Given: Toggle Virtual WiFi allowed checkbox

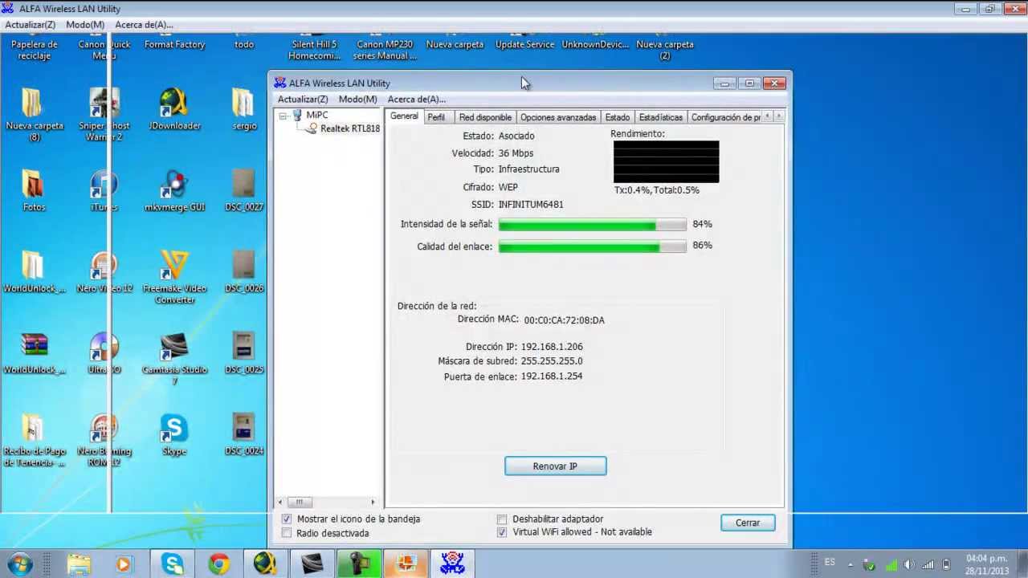Looking at the screenshot, I should click(502, 532).
